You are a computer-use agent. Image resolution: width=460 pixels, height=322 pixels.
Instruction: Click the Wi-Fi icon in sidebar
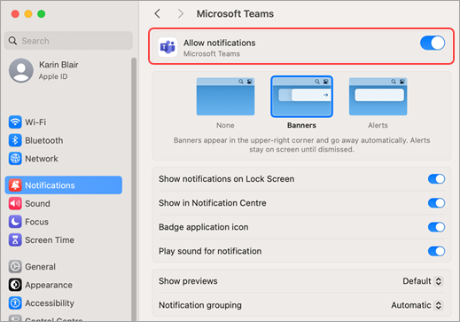tap(15, 122)
